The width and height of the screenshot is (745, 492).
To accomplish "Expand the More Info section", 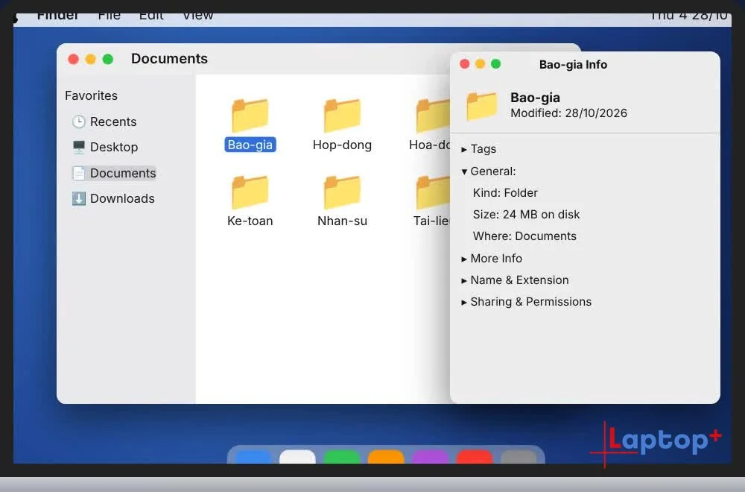I will pos(464,259).
